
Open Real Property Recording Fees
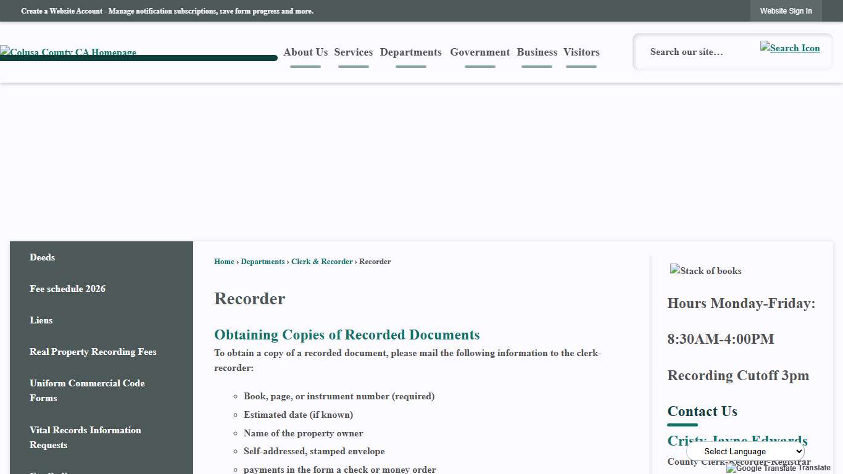(x=93, y=352)
